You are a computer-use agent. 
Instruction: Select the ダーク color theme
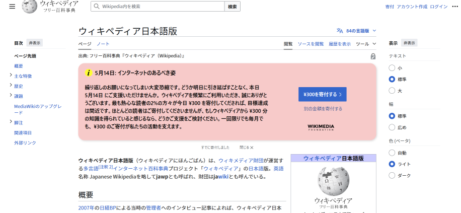(x=392, y=176)
